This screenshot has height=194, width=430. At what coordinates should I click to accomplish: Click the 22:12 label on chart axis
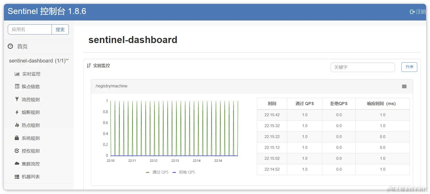pyautogui.click(x=154, y=161)
